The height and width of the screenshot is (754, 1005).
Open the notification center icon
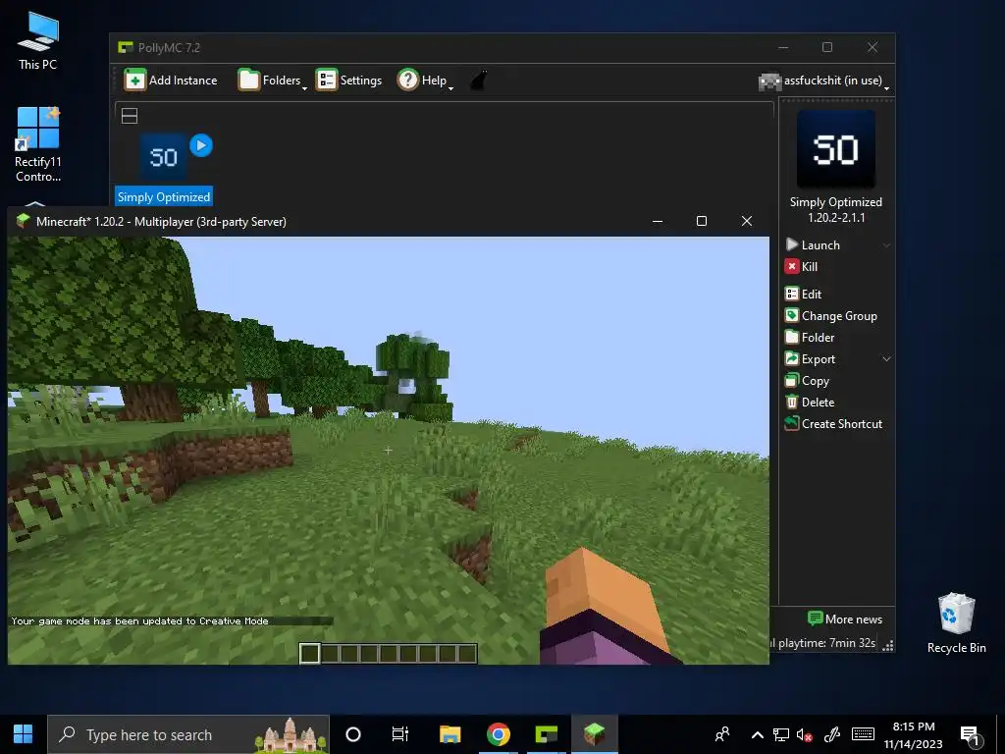(971, 735)
